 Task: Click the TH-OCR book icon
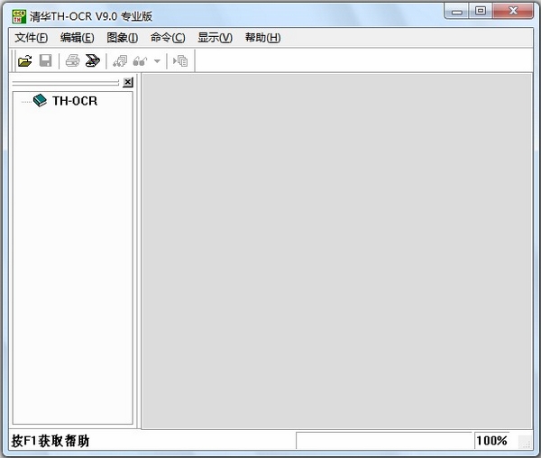coord(40,100)
